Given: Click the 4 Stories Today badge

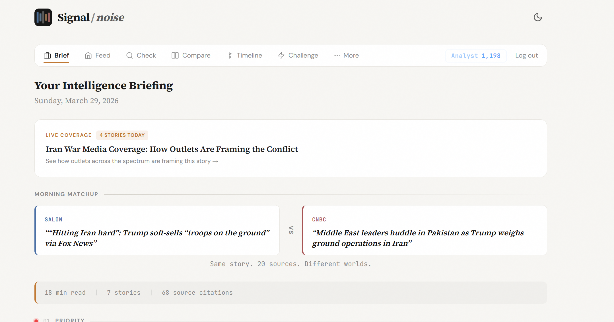Looking at the screenshot, I should coord(122,135).
